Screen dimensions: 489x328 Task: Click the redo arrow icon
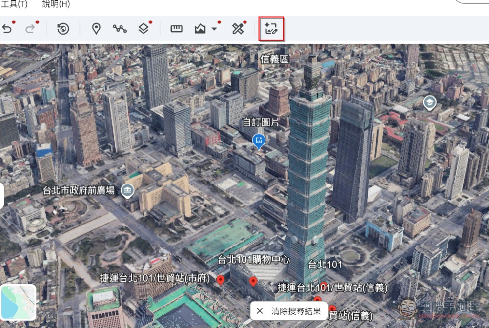coord(30,29)
